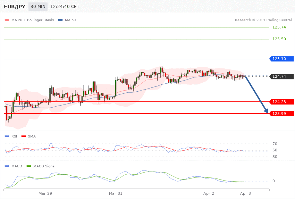The height and width of the screenshot is (200, 295).
Task: Click the MACD legend label
Action: 17,166
